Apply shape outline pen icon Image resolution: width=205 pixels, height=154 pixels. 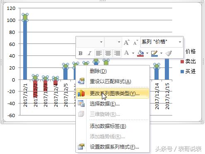point(154,53)
